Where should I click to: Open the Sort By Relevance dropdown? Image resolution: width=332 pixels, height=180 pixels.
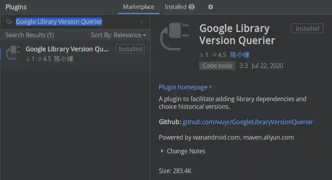pyautogui.click(x=118, y=35)
